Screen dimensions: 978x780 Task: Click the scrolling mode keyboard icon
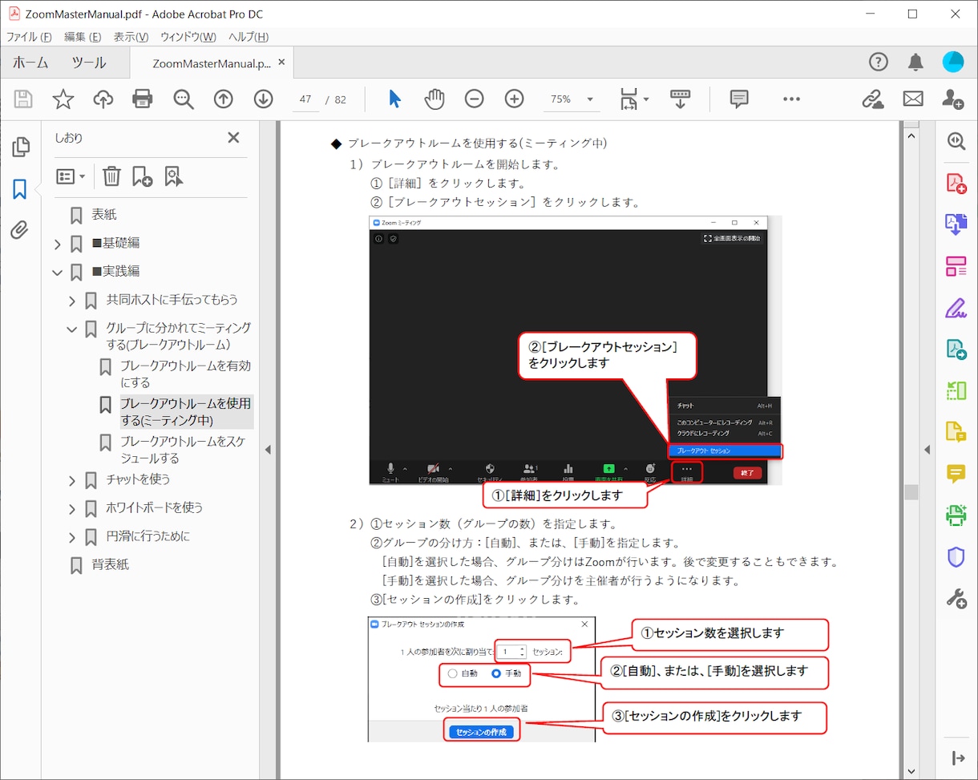click(x=680, y=99)
